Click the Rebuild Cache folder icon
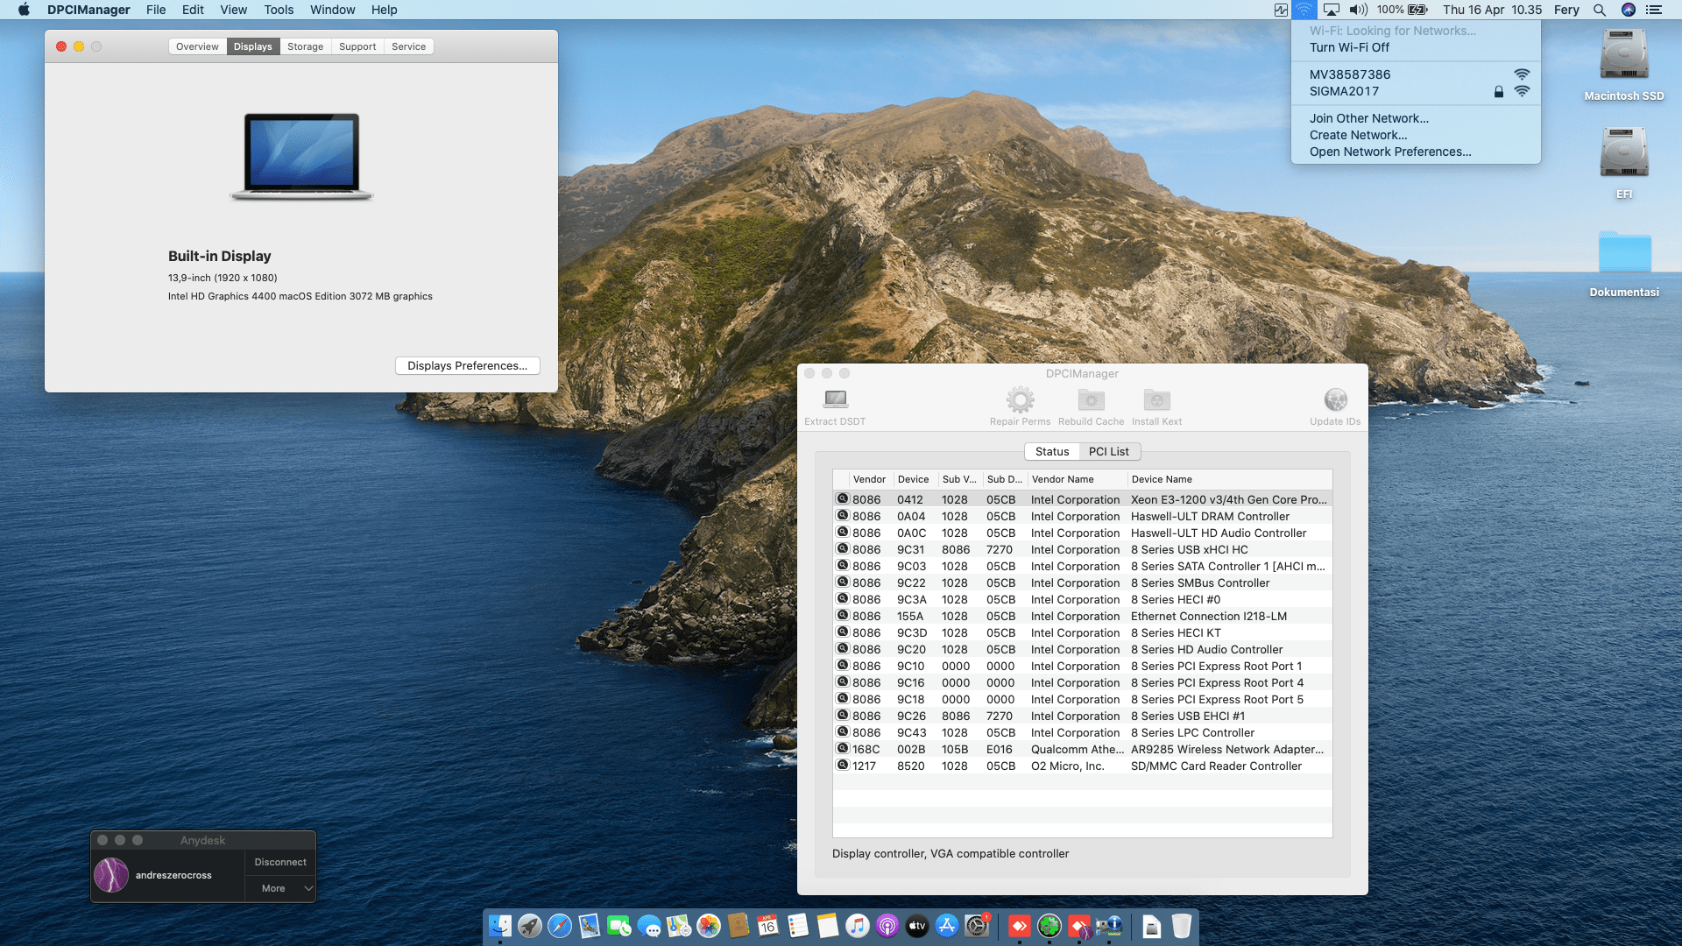1682x946 pixels. [x=1091, y=400]
